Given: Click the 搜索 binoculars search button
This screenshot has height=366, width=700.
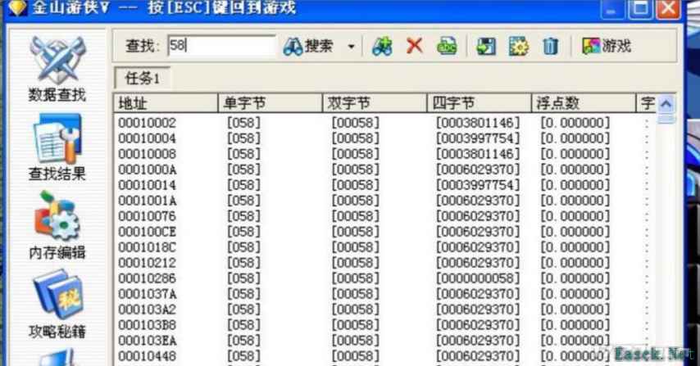Looking at the screenshot, I should click(x=308, y=46).
